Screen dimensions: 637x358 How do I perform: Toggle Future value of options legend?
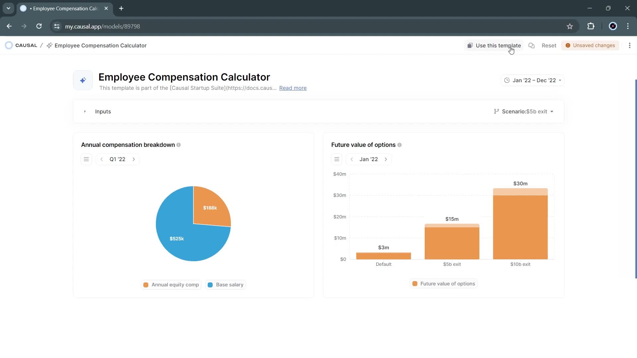pos(445,283)
